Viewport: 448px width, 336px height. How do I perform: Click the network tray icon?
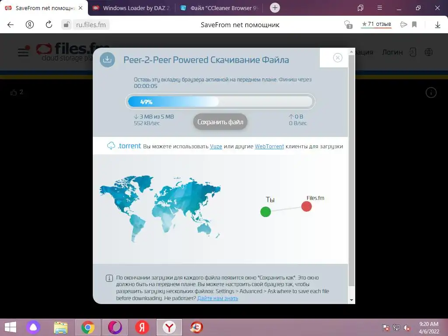tap(396, 327)
